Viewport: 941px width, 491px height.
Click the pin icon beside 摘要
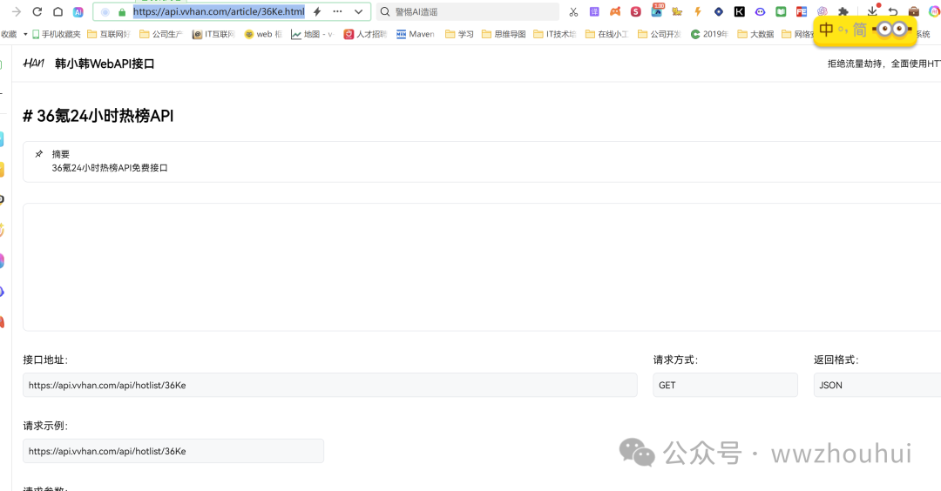pos(39,154)
